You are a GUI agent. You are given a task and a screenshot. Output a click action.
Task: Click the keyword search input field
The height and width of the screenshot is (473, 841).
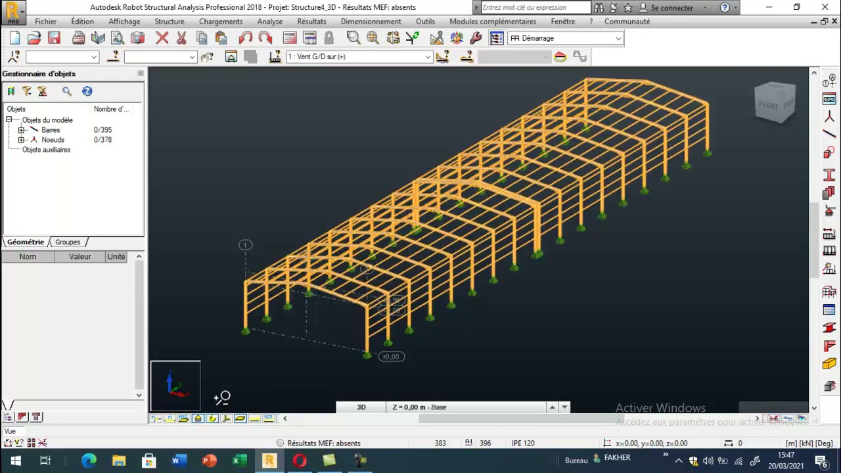(535, 8)
